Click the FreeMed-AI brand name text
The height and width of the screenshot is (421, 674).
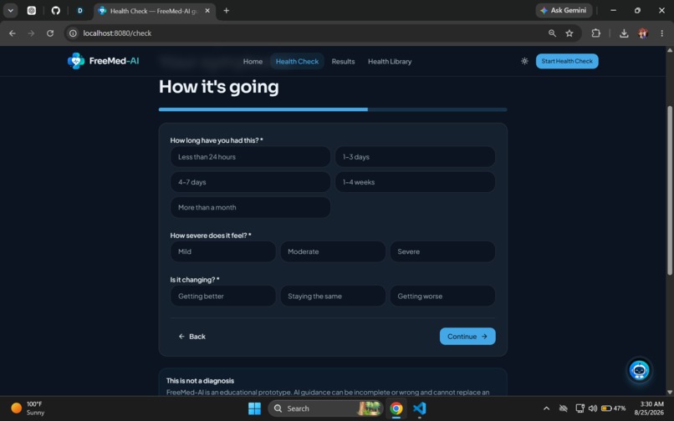pos(114,61)
